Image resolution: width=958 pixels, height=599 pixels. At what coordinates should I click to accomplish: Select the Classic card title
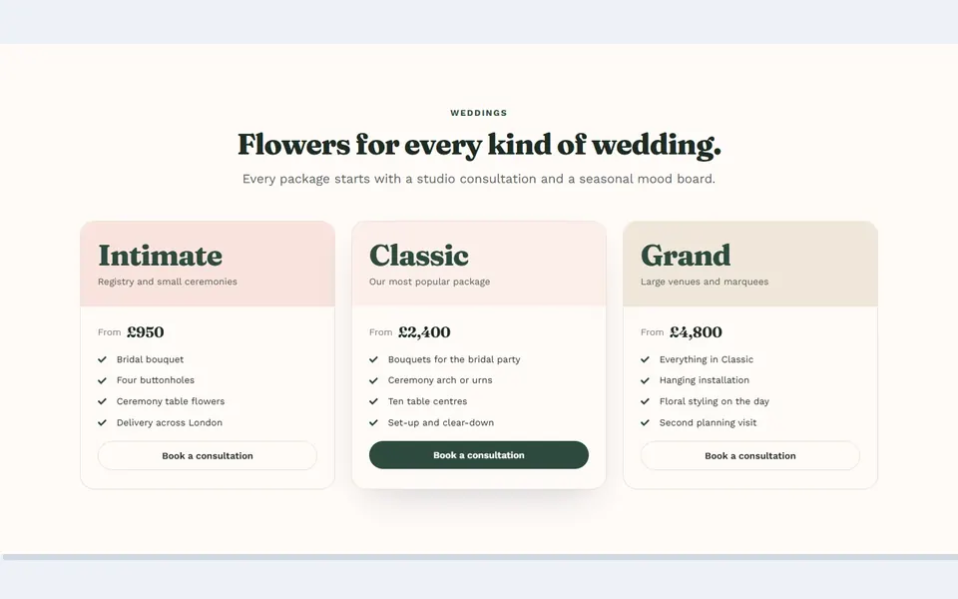point(419,256)
